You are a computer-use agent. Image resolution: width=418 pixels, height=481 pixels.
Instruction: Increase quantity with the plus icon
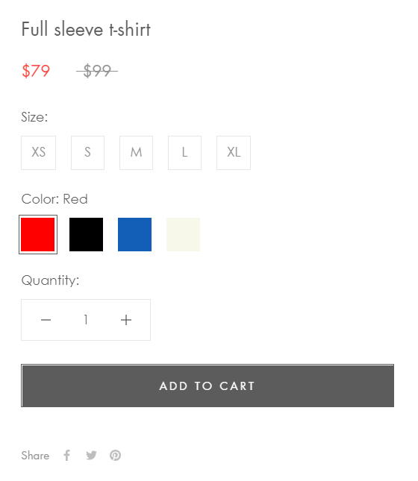(x=126, y=320)
